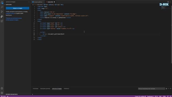
Task: Click the opening script tag line 15
Action: 43,32
